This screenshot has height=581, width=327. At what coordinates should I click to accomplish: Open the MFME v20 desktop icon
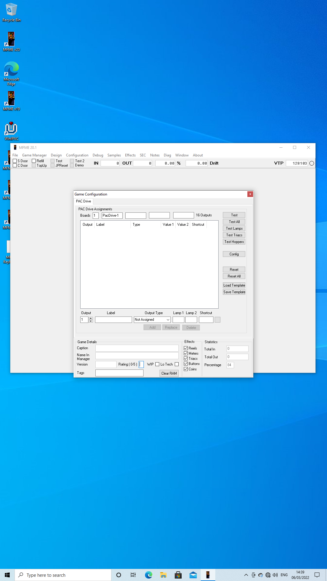11,41
